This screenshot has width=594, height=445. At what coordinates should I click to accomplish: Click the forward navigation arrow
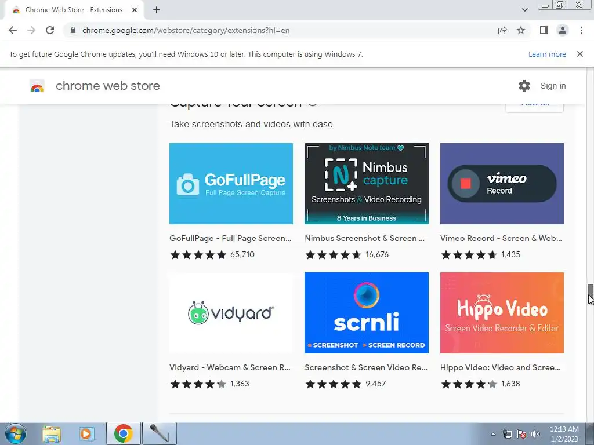tap(31, 30)
